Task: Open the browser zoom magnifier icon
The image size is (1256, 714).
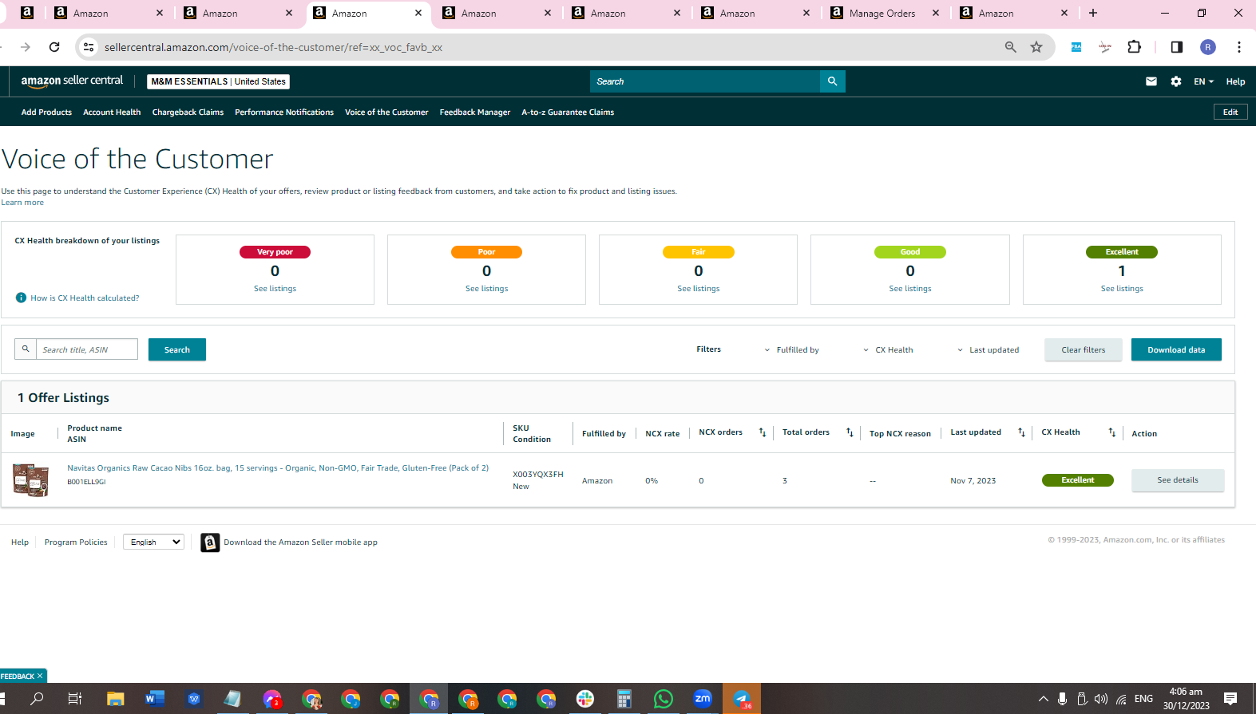Action: (x=1011, y=47)
